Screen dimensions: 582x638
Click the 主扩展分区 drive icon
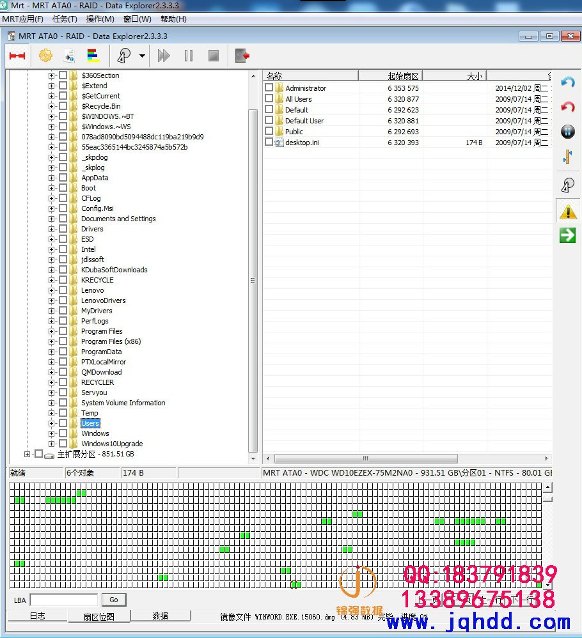point(49,455)
